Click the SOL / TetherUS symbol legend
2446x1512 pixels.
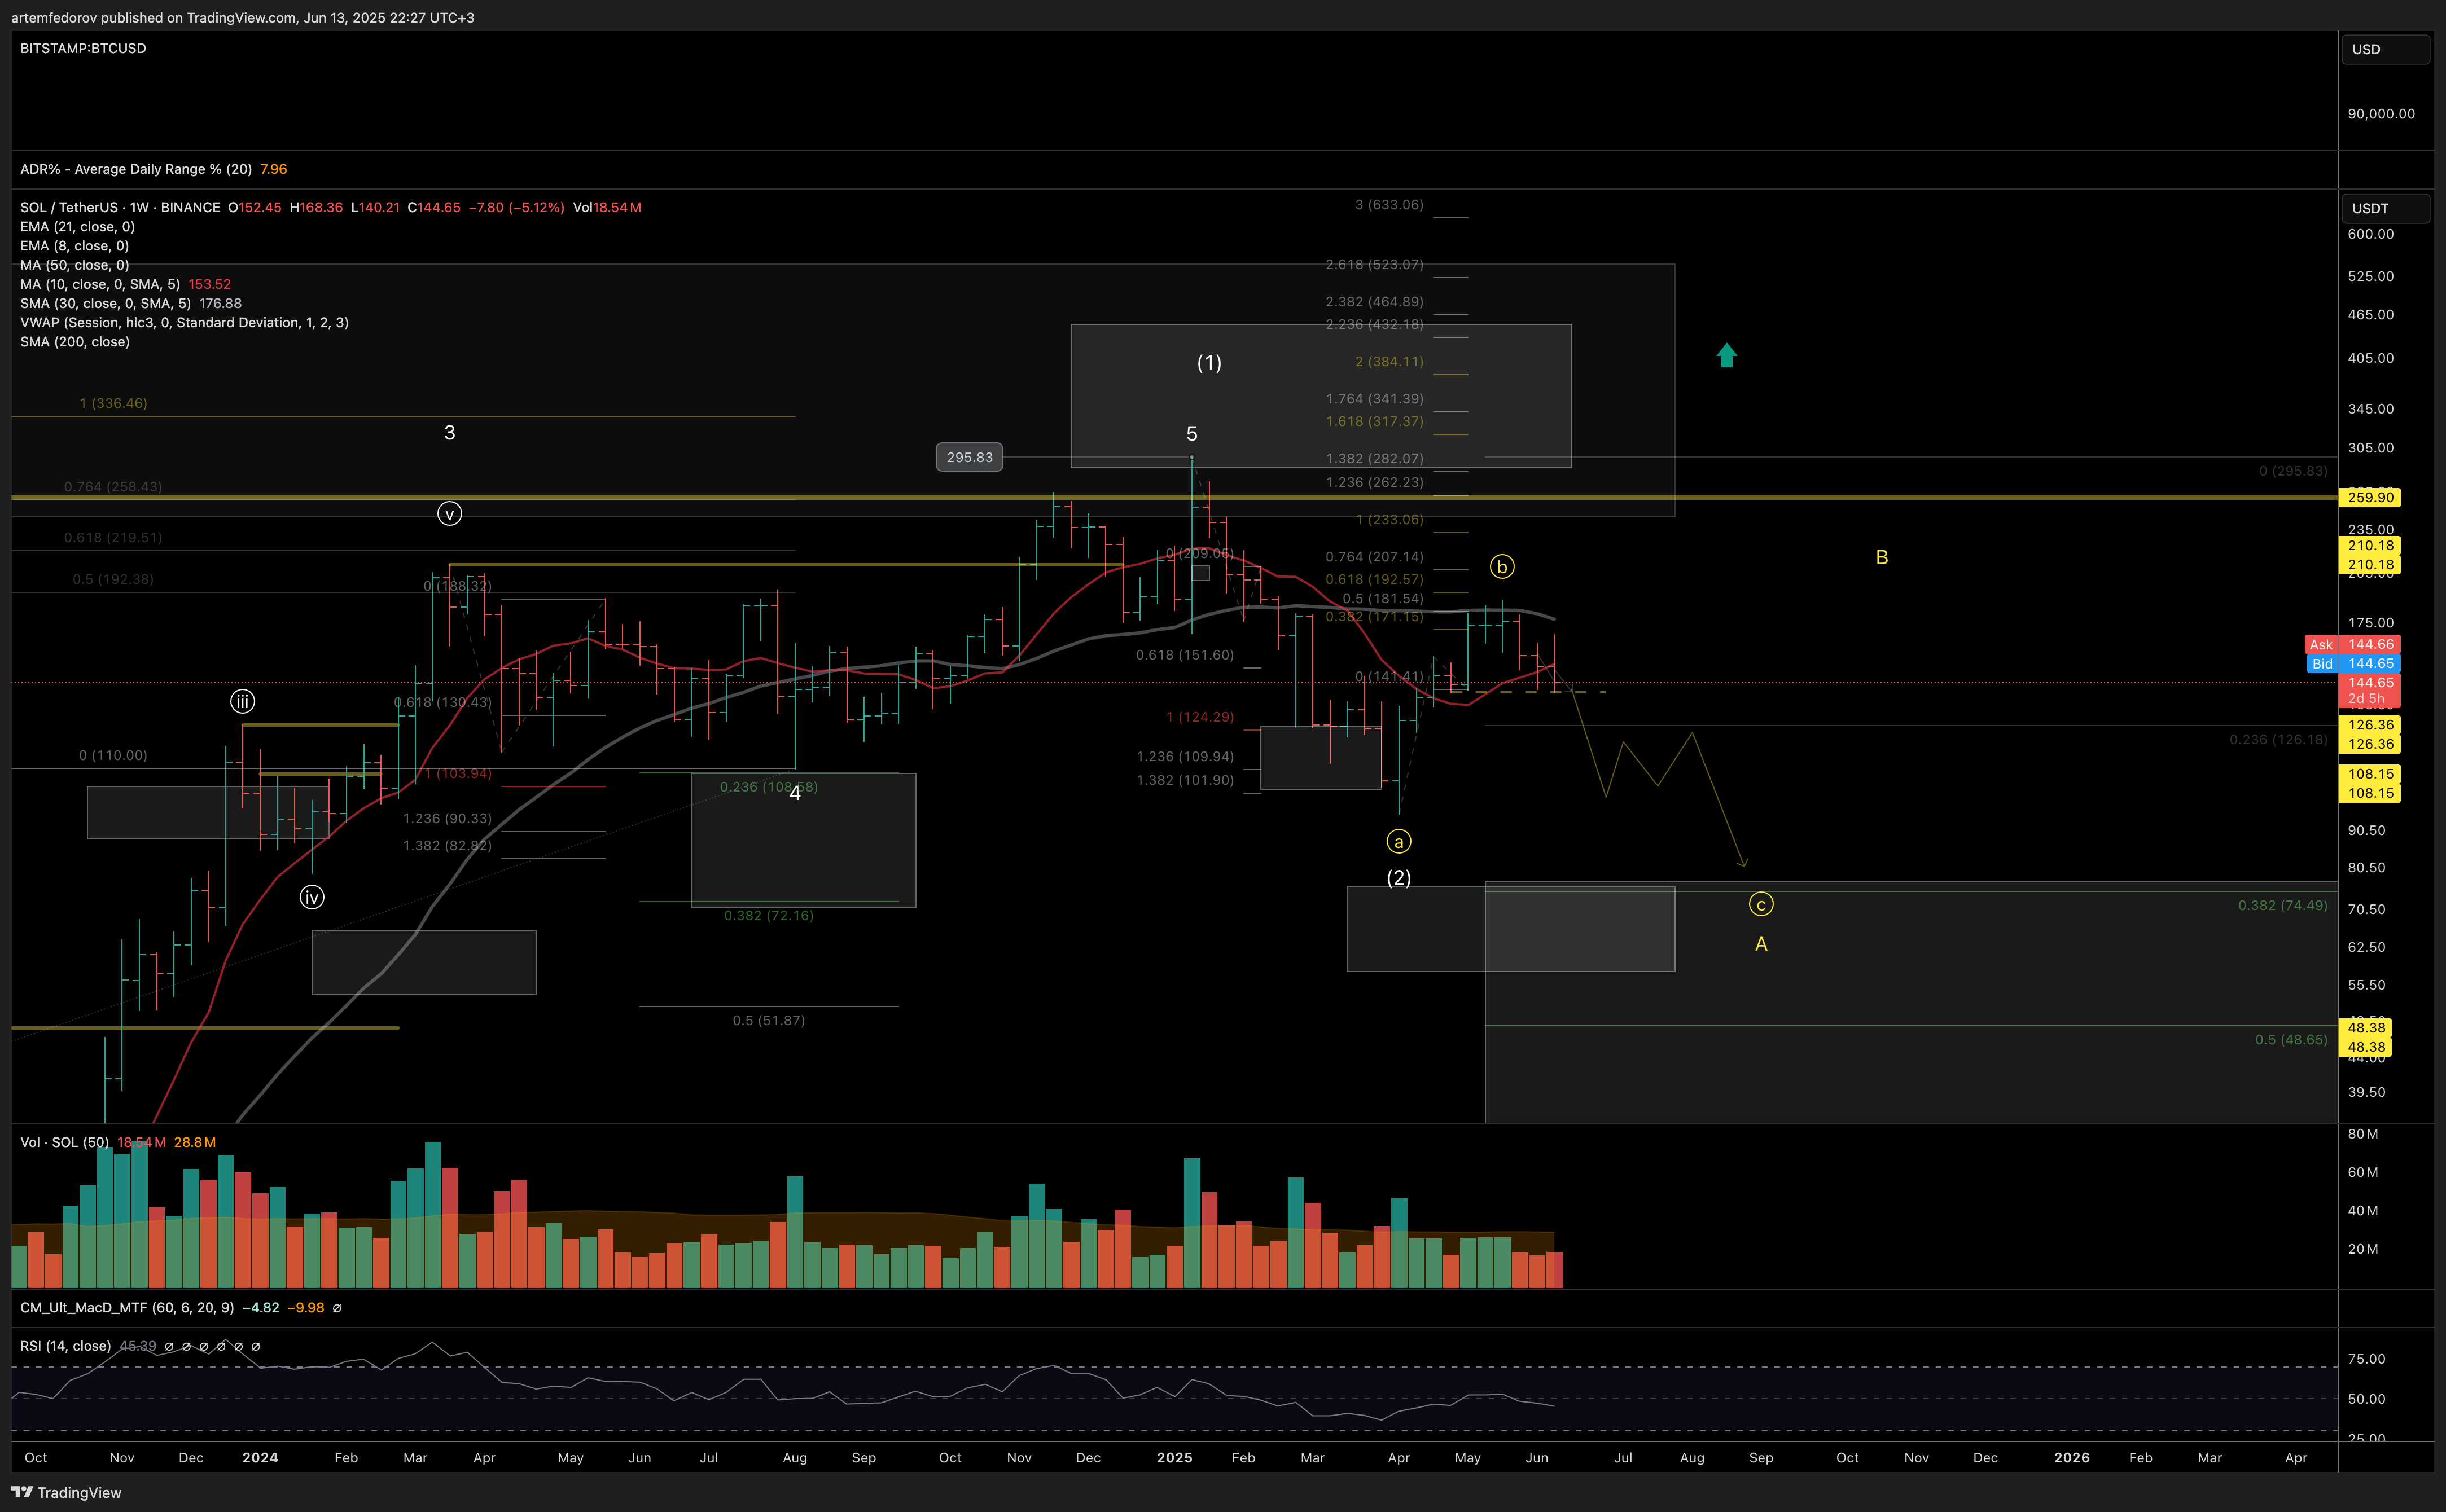[120, 207]
